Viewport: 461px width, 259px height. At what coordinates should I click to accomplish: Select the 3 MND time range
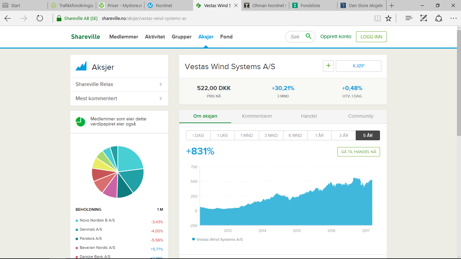click(271, 135)
